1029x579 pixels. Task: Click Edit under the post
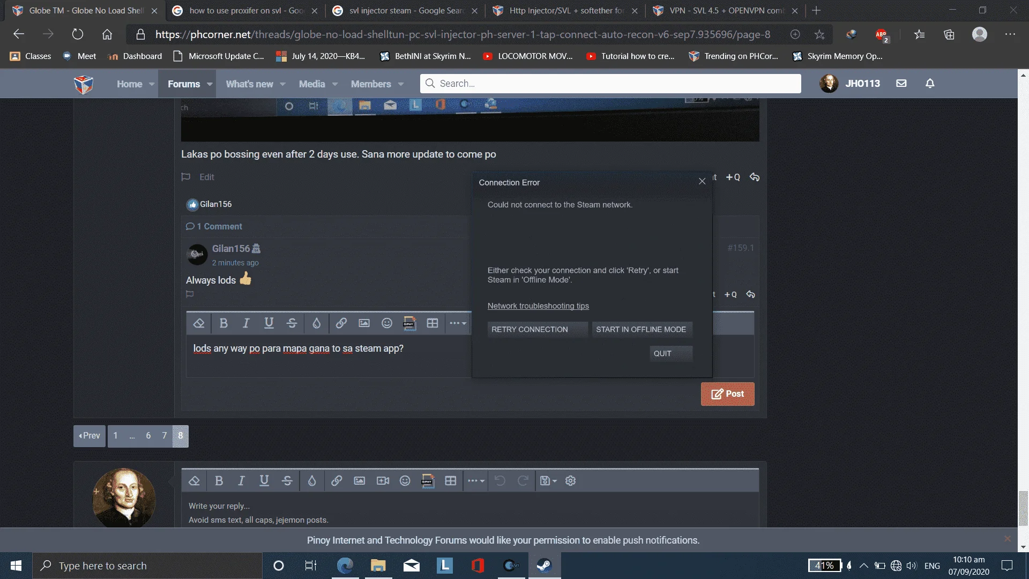tap(206, 177)
